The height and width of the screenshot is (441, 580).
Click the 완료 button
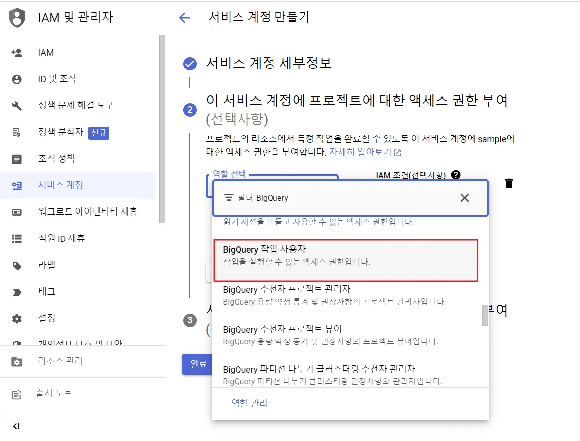click(198, 364)
